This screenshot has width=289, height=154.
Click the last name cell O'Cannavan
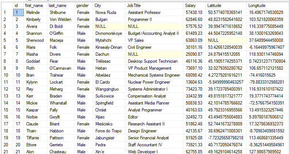(x=61, y=68)
